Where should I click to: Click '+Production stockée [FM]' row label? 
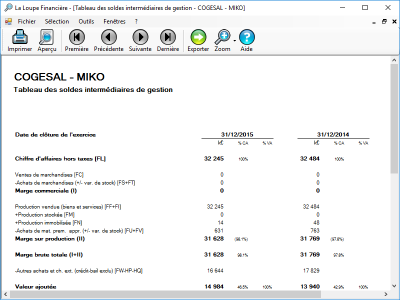(44, 215)
